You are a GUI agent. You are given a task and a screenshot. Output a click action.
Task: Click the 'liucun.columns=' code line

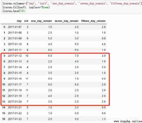pos(72,4)
